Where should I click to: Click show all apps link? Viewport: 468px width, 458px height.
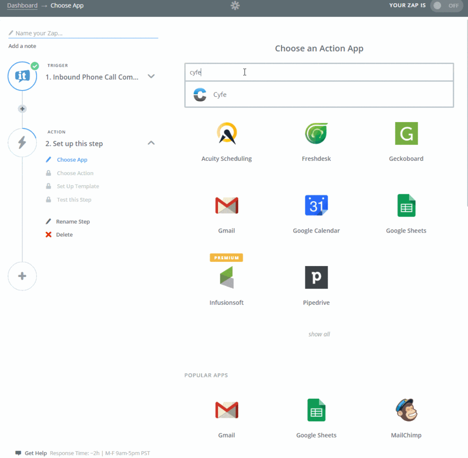[x=319, y=334]
